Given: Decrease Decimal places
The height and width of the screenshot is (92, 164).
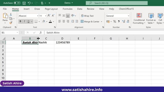Looking at the screenshot, I should [128, 21].
